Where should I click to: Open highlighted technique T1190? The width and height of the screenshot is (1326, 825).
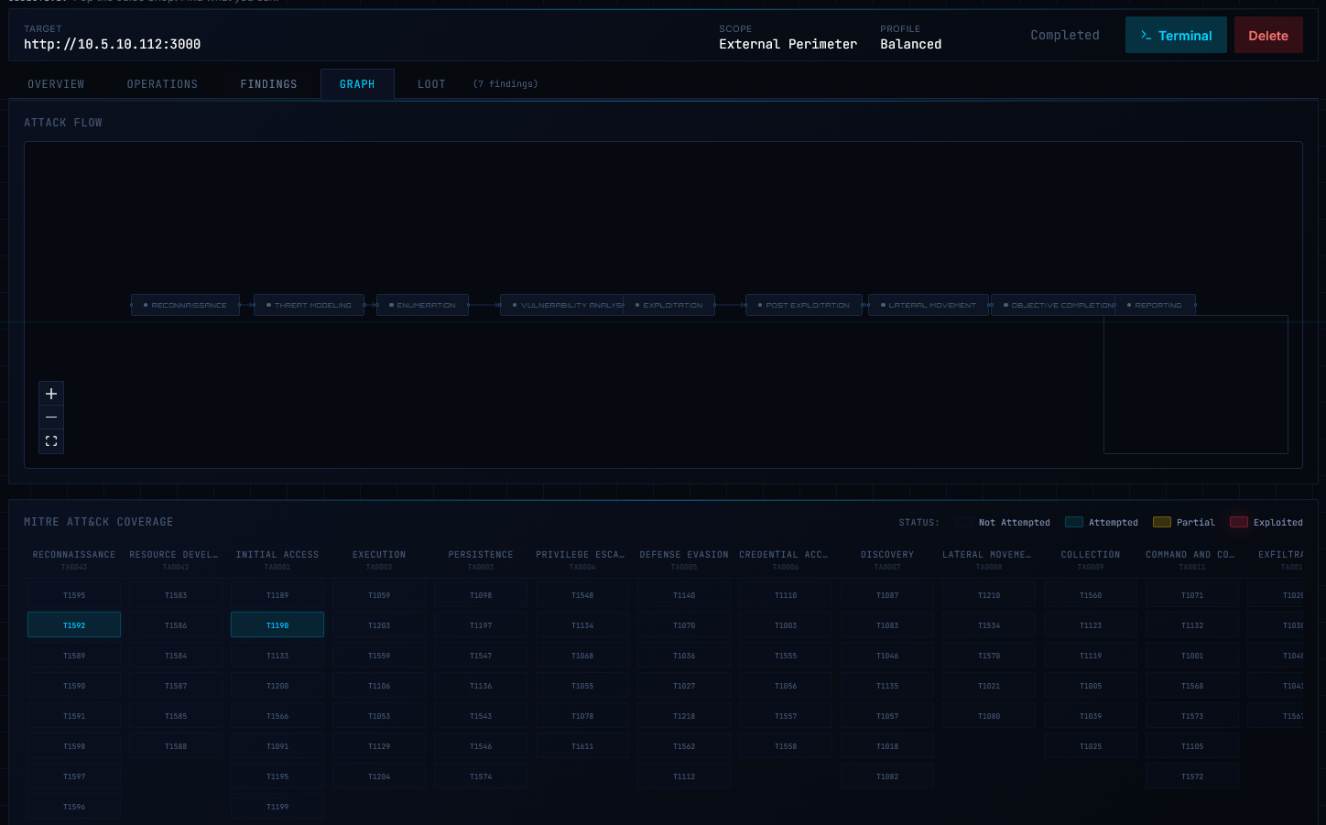277,624
